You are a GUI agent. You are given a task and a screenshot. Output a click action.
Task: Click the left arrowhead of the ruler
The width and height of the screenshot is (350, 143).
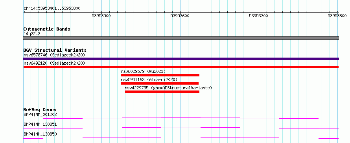coord(24,12)
